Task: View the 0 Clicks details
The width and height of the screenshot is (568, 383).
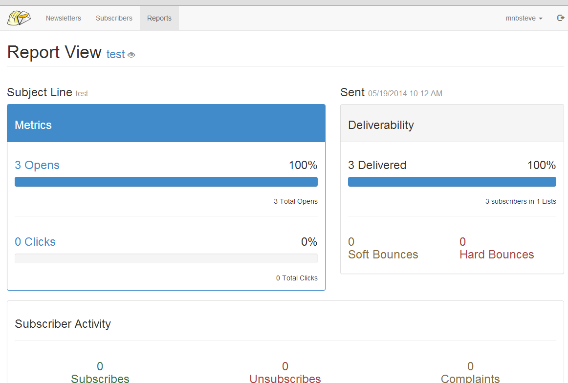Action: click(35, 242)
